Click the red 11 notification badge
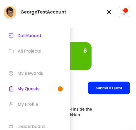The width and height of the screenshot is (136, 130). [x=126, y=10]
